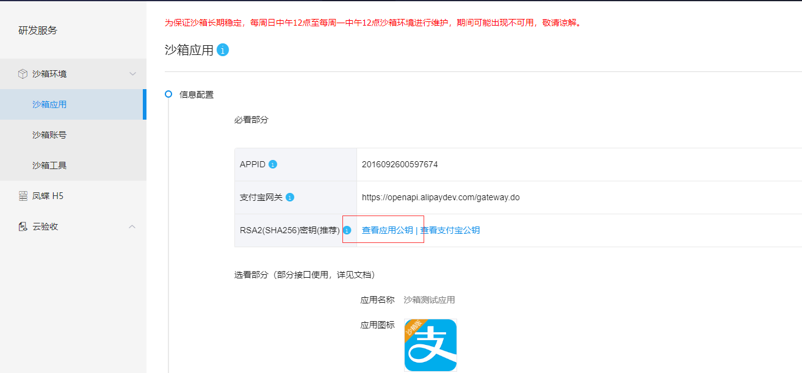Screen dimensions: 802x373
Task: Click the 应用名称 label
Action: 378,300
